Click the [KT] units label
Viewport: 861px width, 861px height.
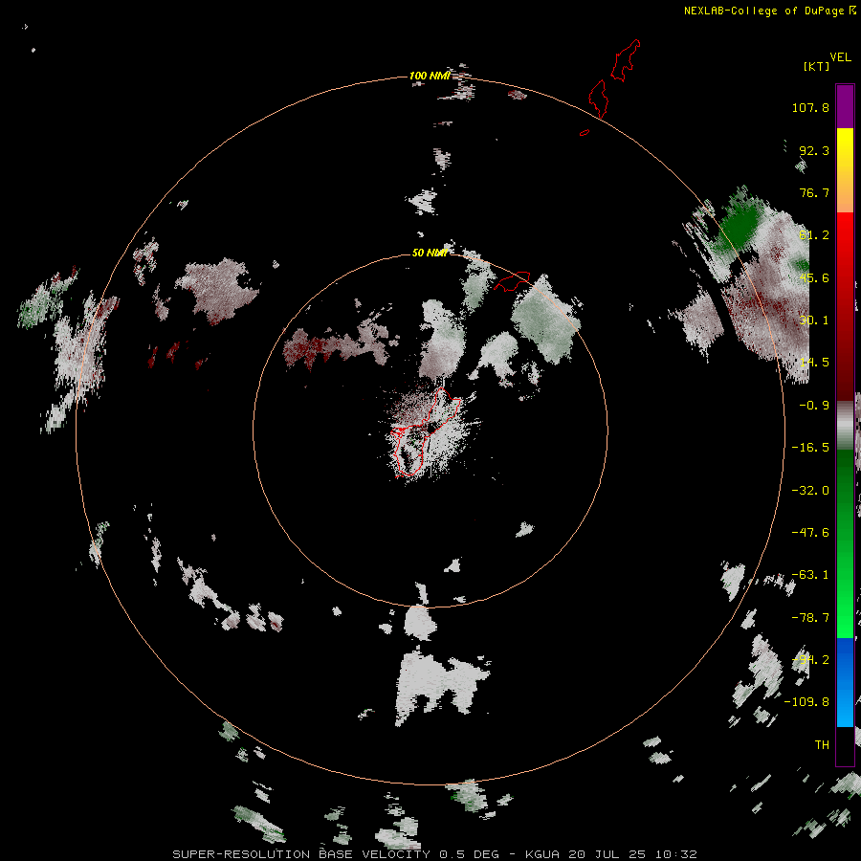pos(816,66)
